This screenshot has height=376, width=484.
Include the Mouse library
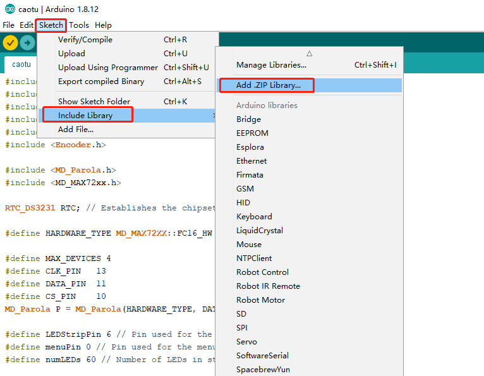click(309, 244)
